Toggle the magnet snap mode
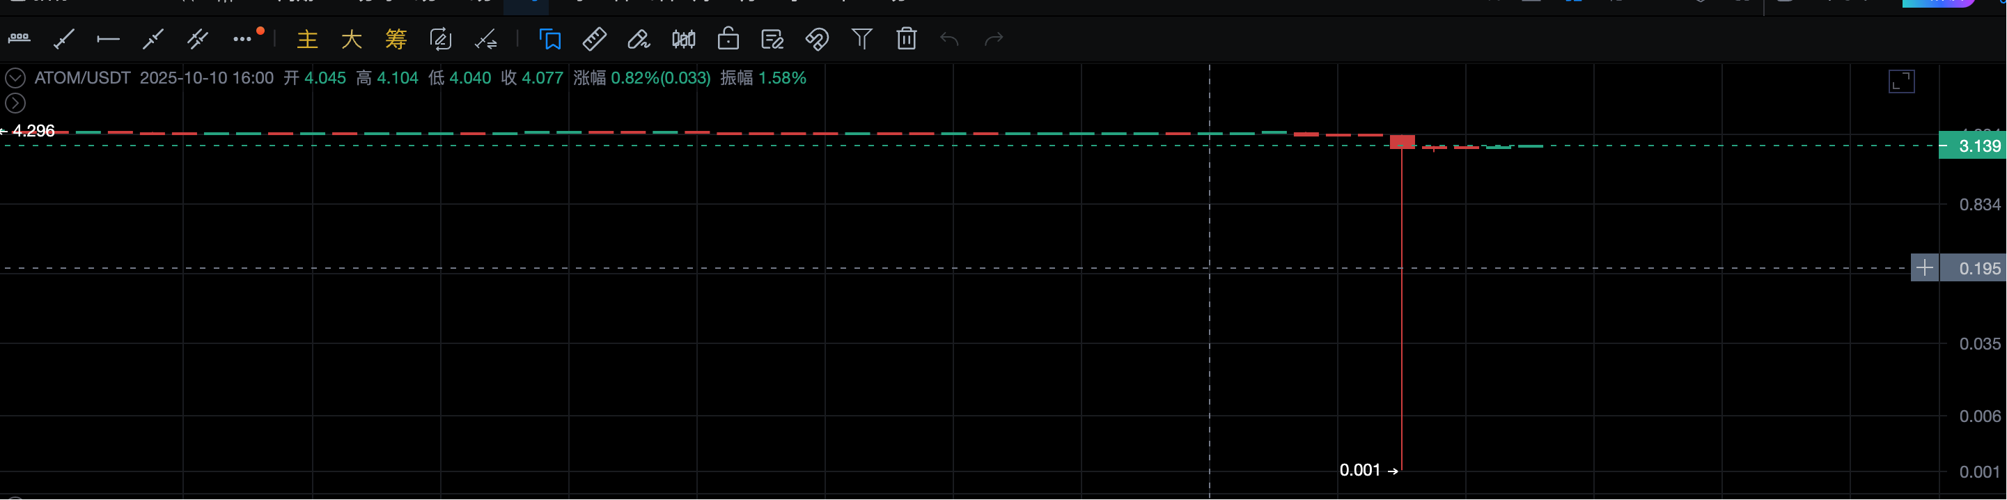 (x=816, y=39)
